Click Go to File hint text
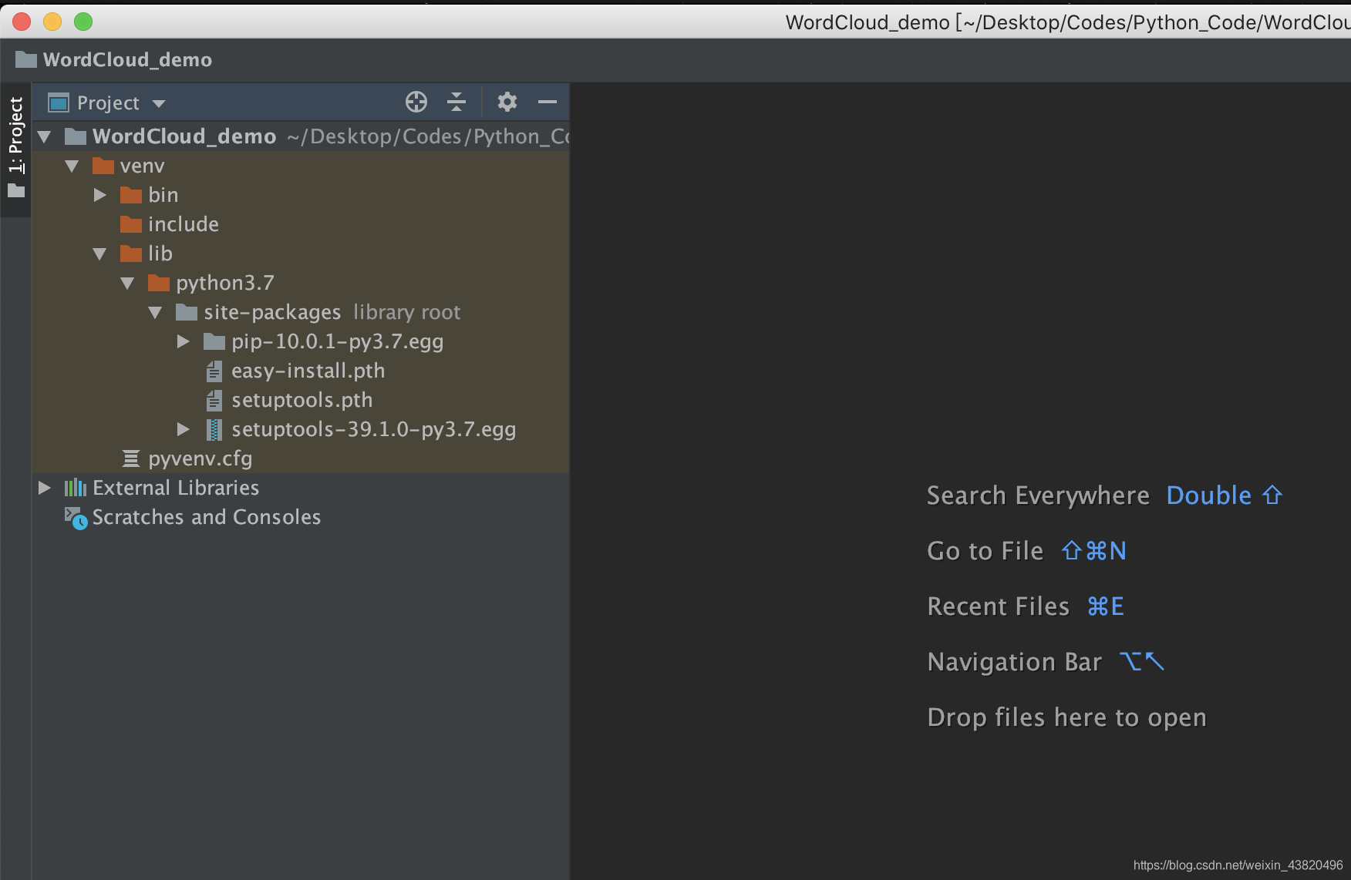This screenshot has width=1351, height=880. pos(985,551)
